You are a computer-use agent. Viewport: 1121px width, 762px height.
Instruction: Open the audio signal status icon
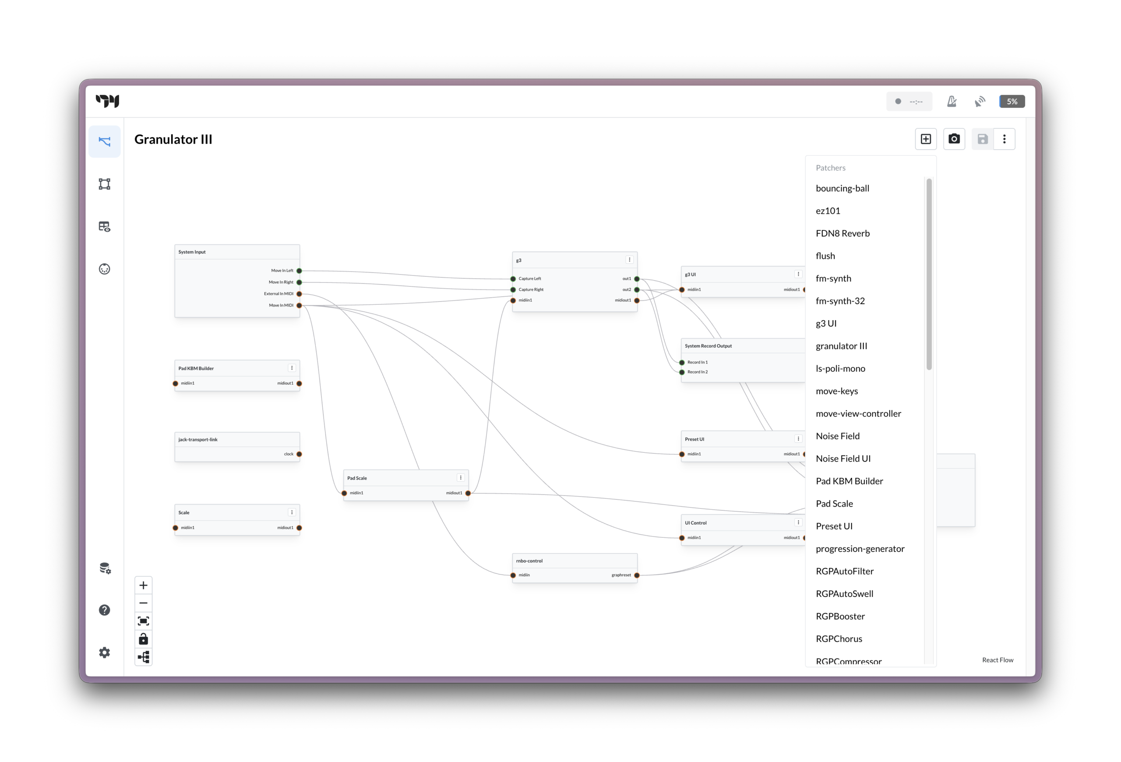(979, 101)
